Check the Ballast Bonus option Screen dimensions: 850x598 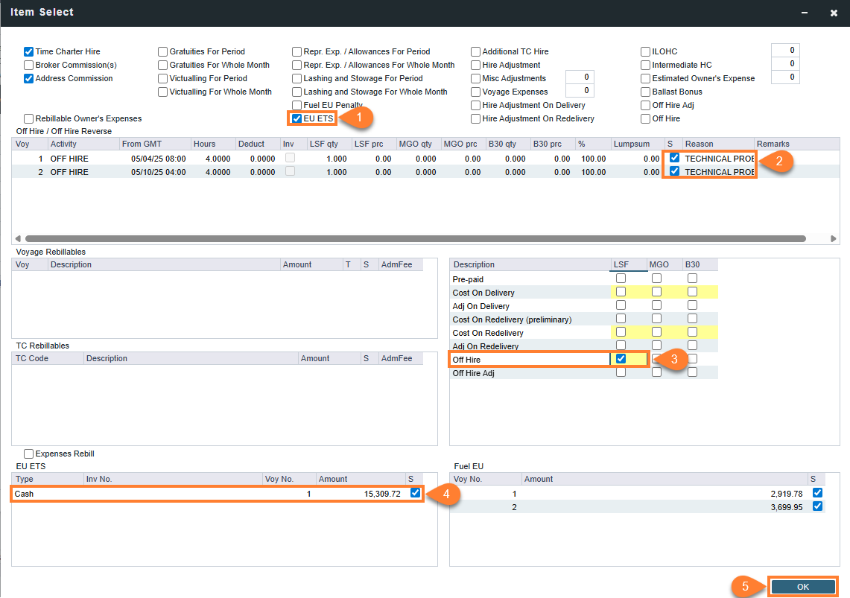click(645, 92)
